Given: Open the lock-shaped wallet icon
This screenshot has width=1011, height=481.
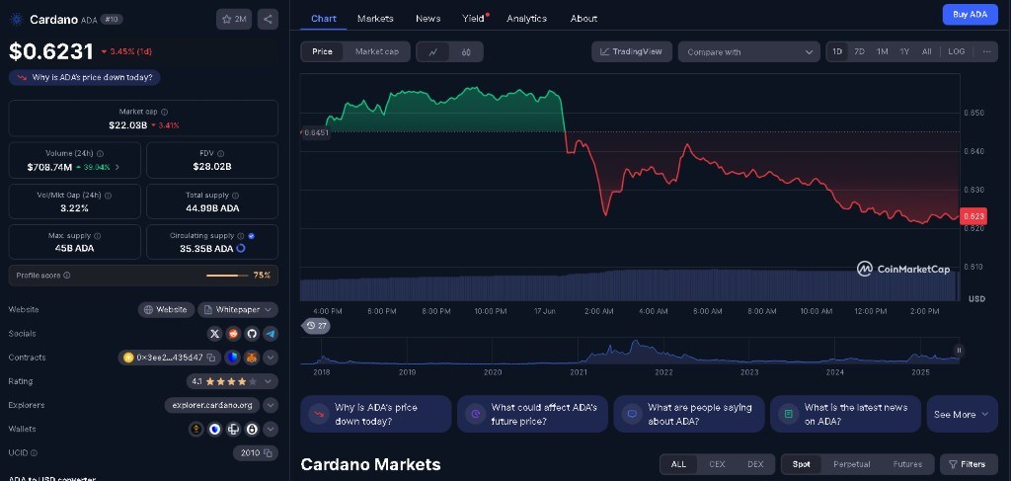Looking at the screenshot, I should tap(252, 429).
